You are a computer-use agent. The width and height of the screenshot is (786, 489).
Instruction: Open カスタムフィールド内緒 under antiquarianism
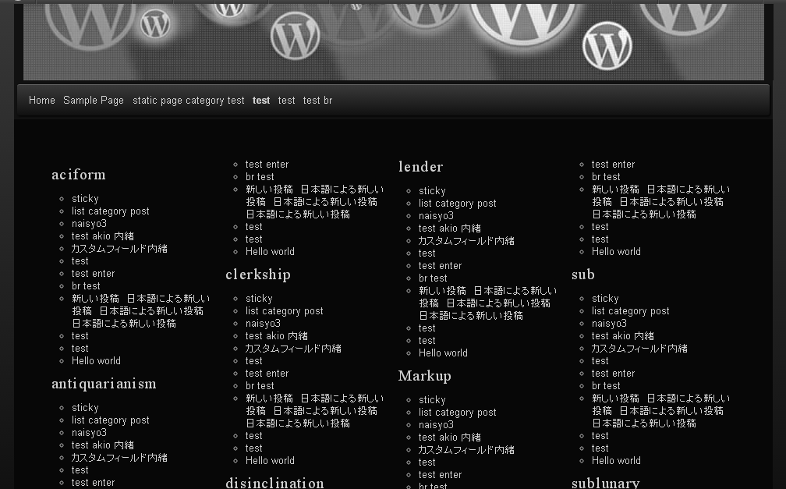pos(119,458)
